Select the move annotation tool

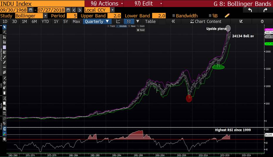point(4,83)
